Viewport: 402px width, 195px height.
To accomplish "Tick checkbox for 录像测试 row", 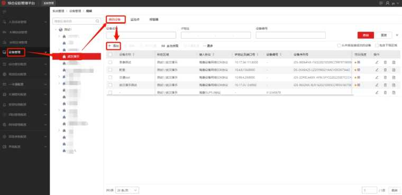I will (x=110, y=62).
